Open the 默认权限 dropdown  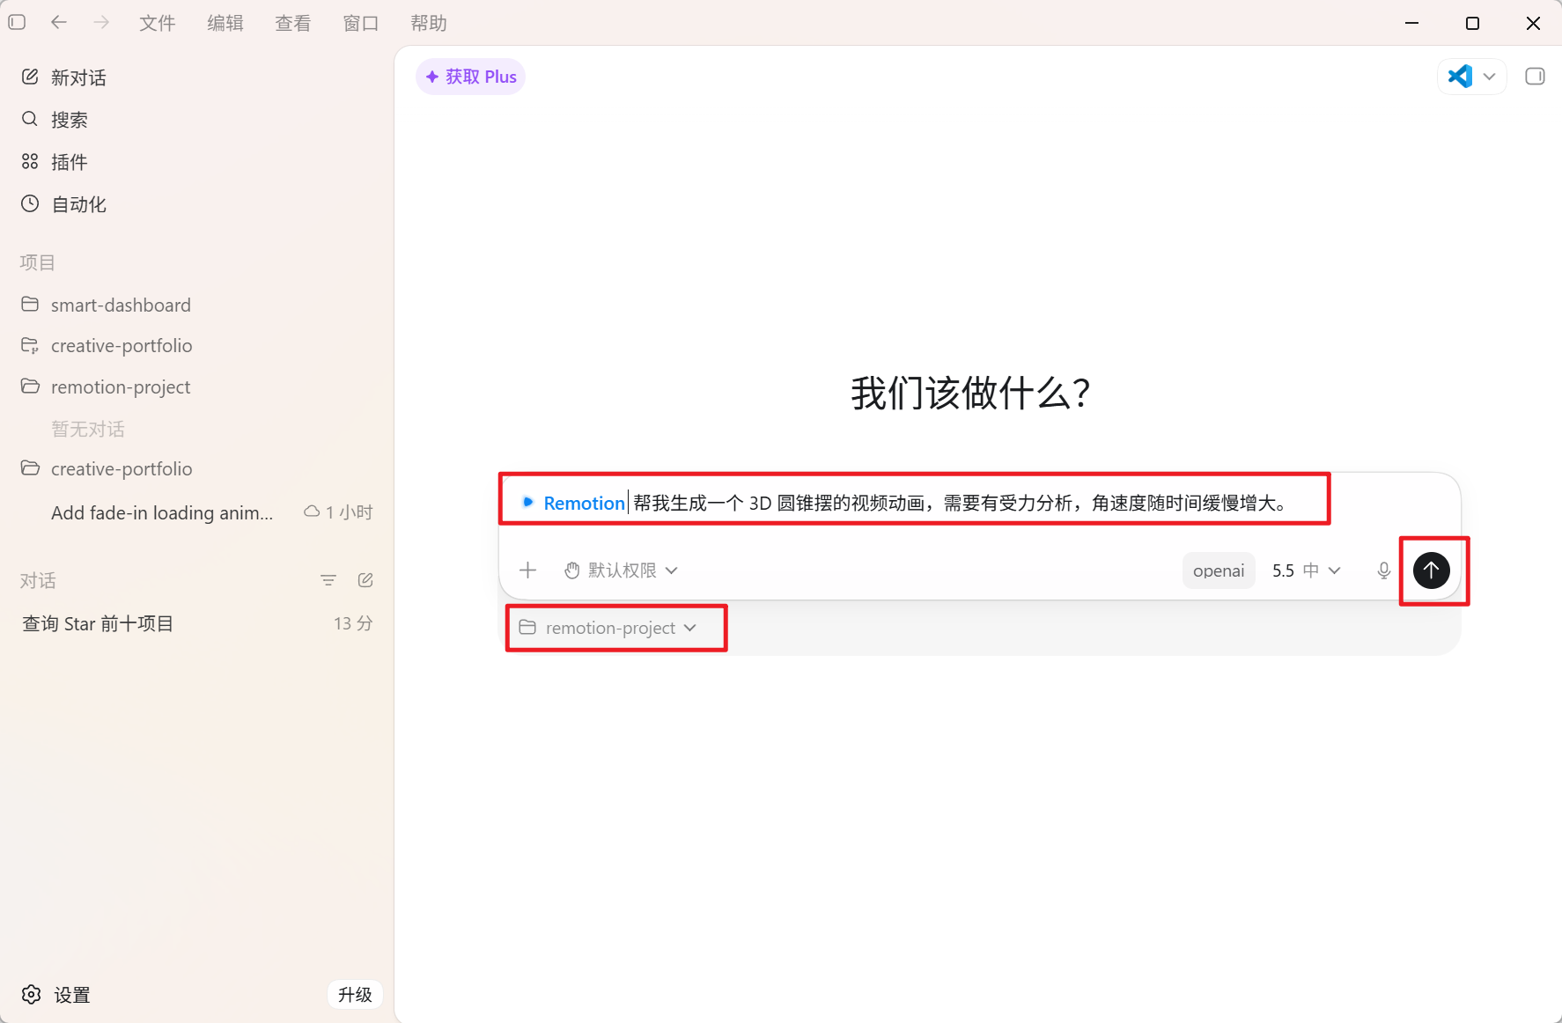pyautogui.click(x=622, y=570)
